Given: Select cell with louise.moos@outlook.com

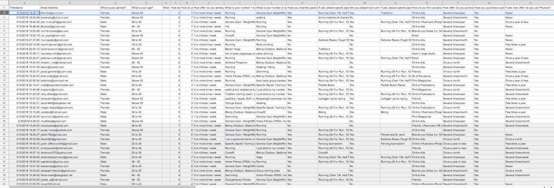Looking at the screenshot, I should click(69, 130).
